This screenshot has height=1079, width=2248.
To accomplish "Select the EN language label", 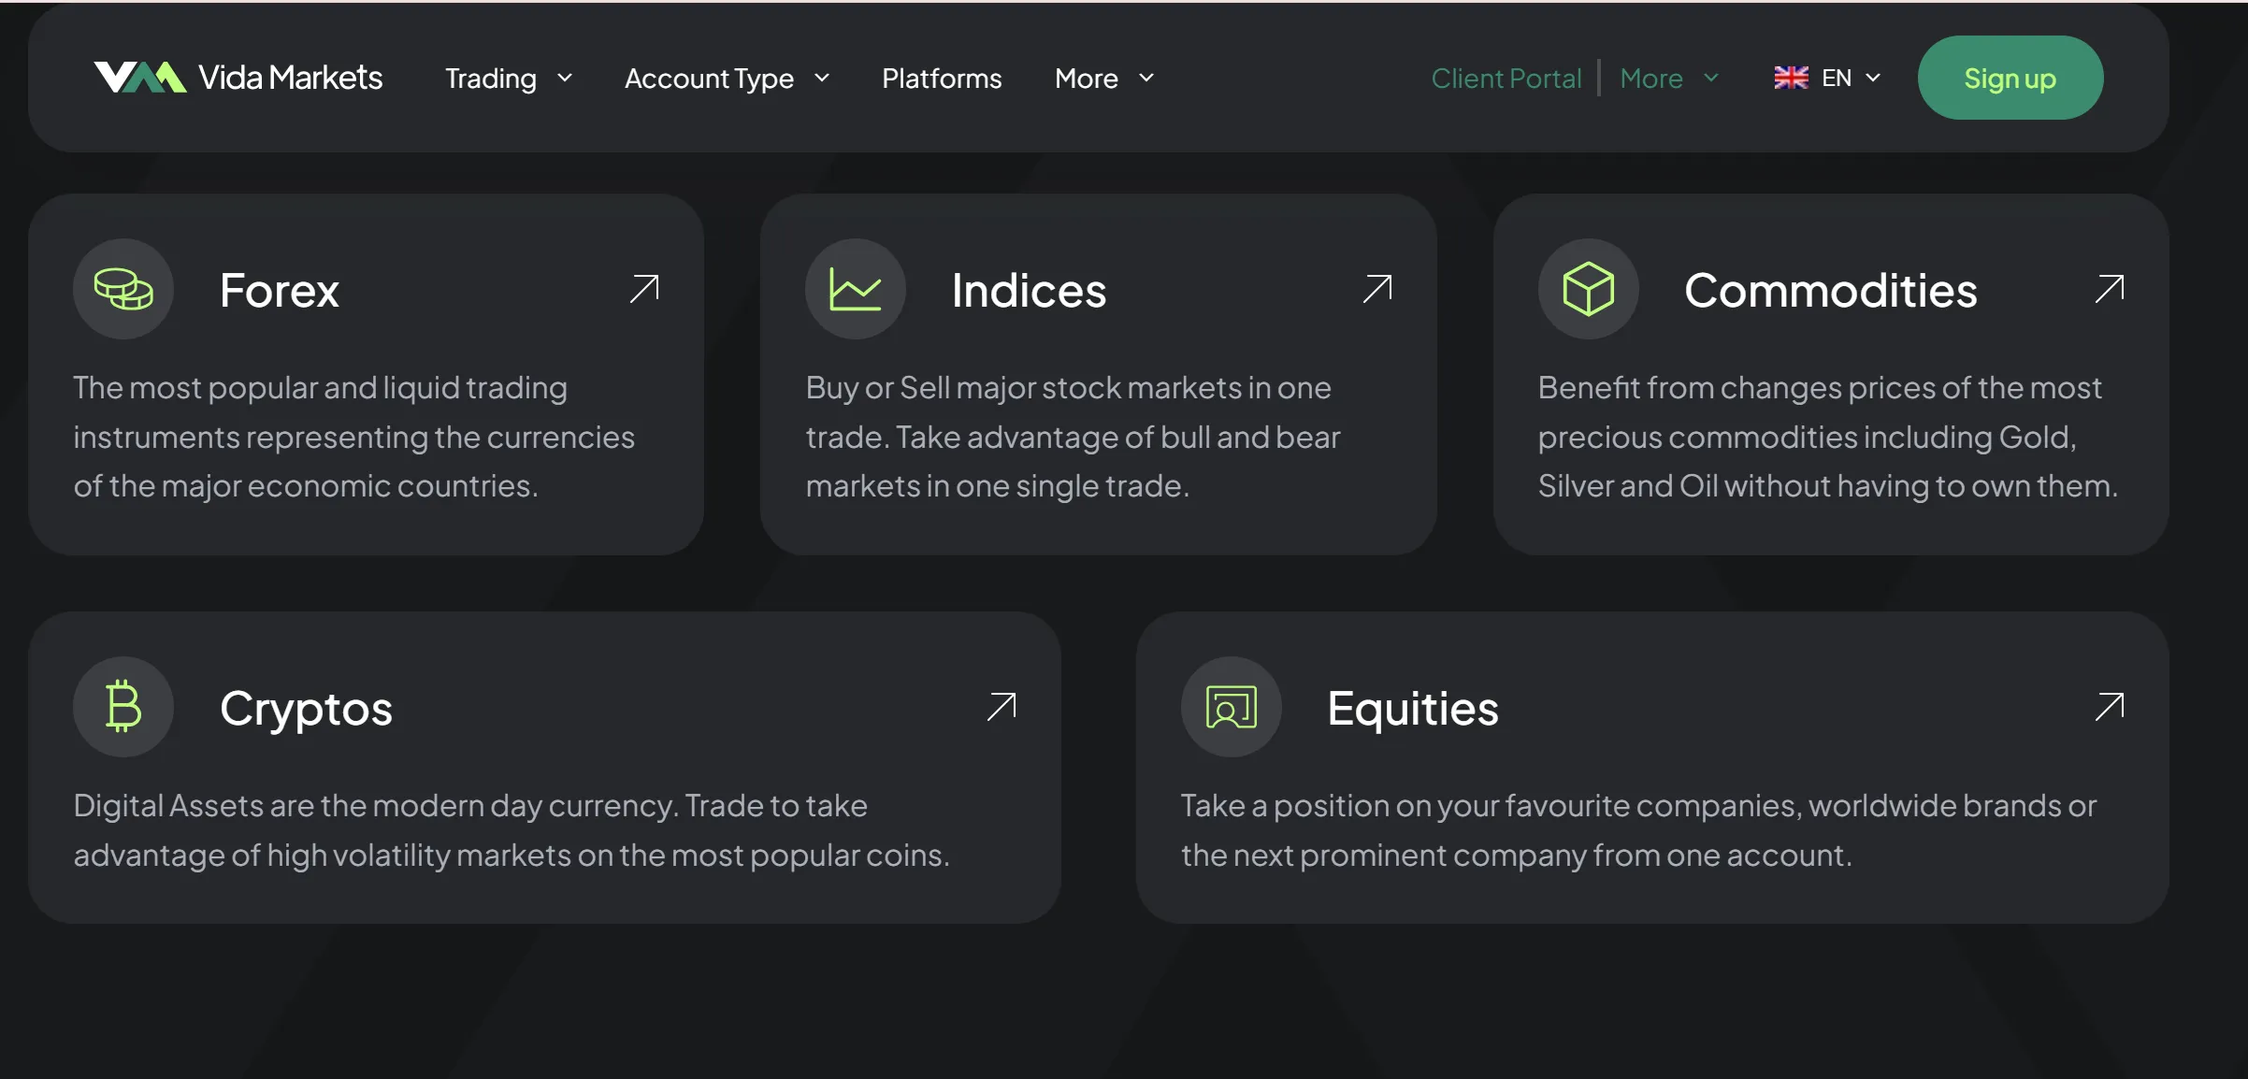I will click(x=1837, y=78).
